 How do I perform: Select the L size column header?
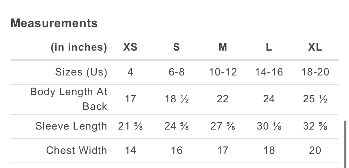coord(269,47)
